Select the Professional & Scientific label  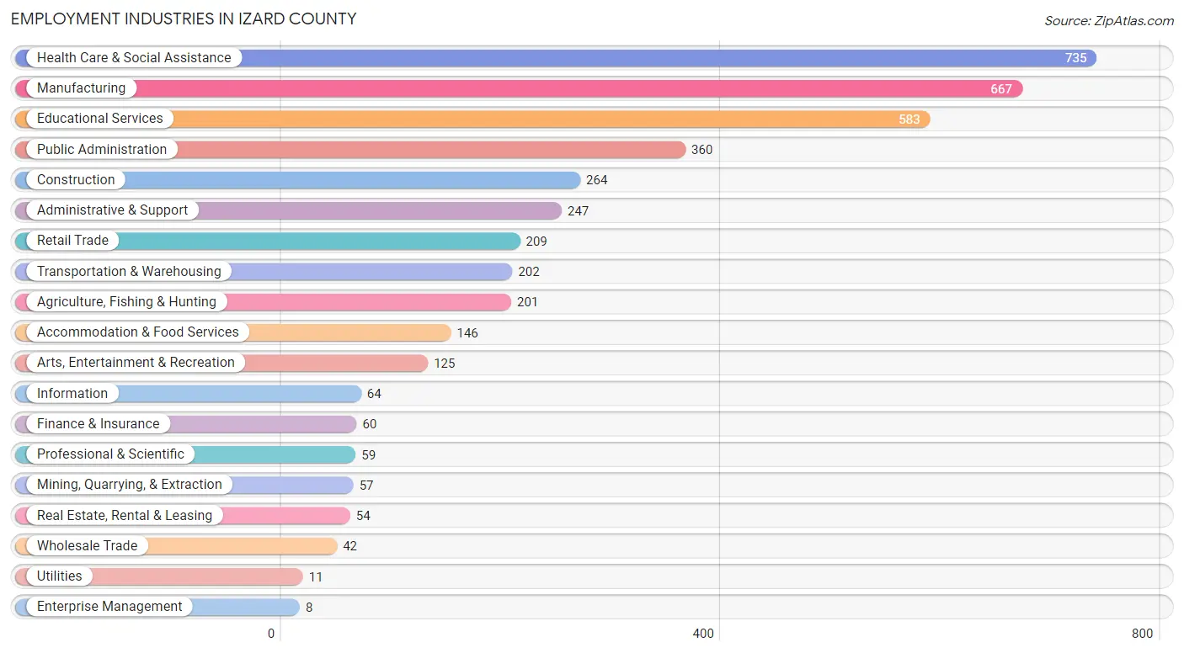(110, 454)
